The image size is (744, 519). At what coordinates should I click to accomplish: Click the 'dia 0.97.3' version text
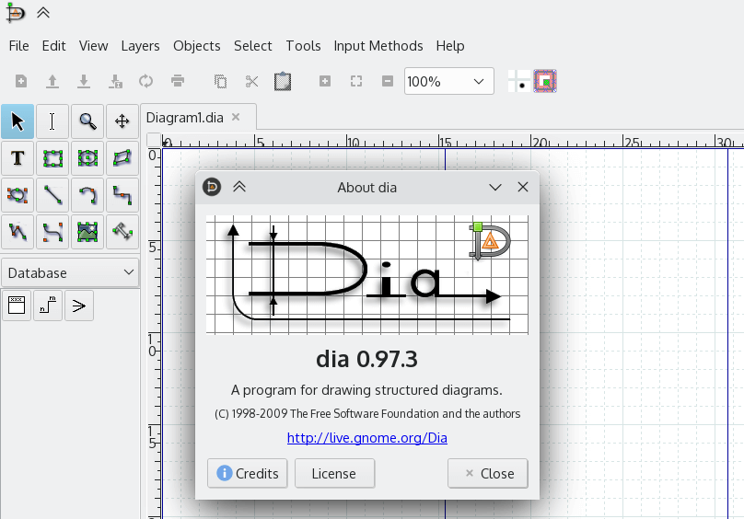(366, 359)
